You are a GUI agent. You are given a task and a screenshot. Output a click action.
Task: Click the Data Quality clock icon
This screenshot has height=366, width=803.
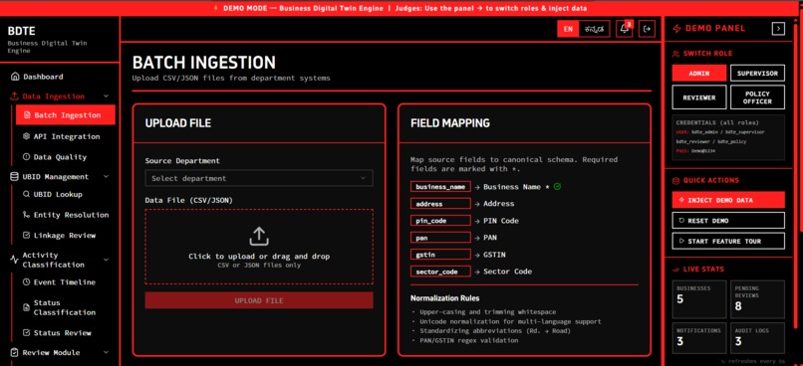[x=27, y=157]
